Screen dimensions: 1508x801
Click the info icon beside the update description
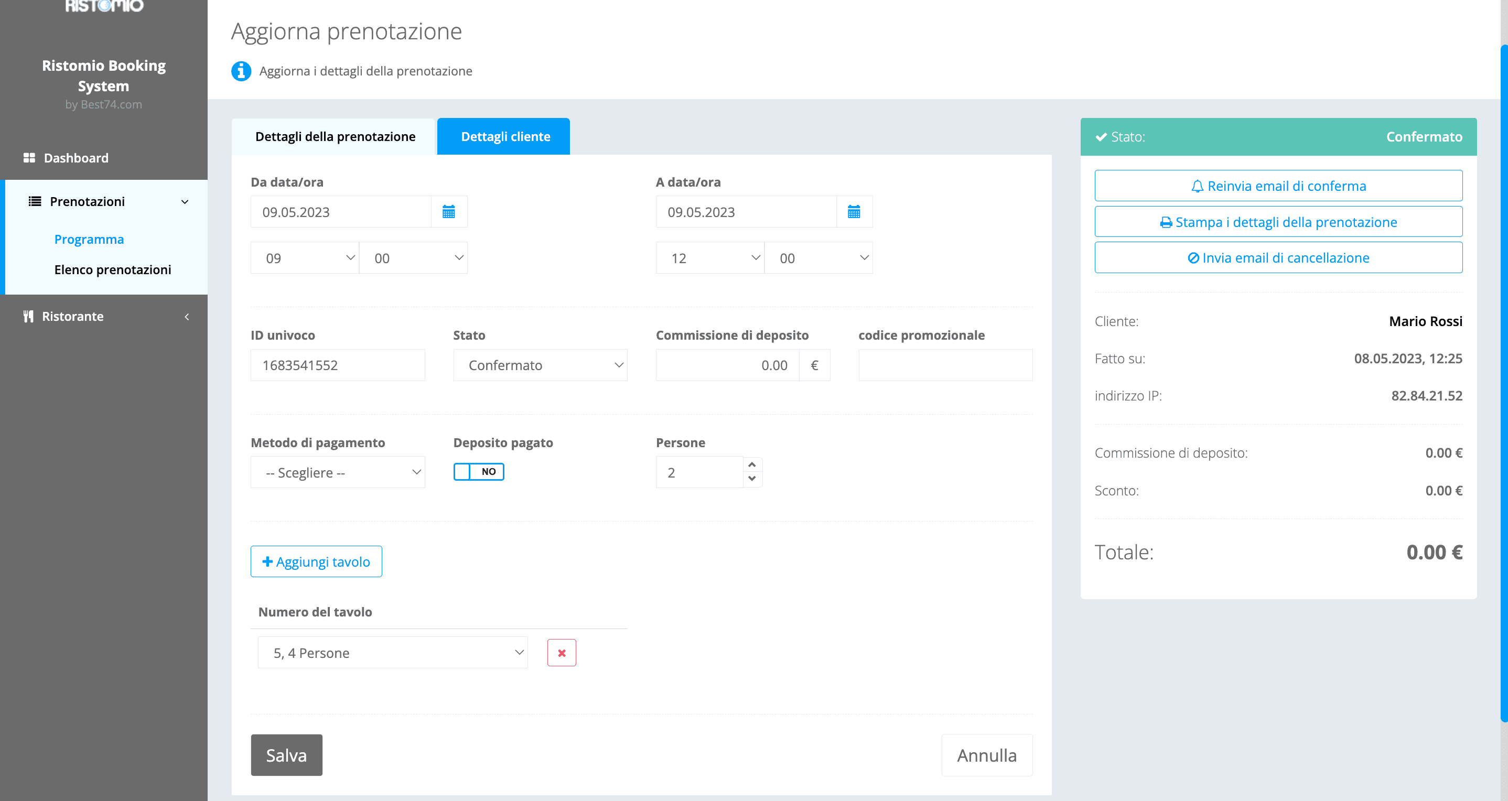tap(241, 71)
